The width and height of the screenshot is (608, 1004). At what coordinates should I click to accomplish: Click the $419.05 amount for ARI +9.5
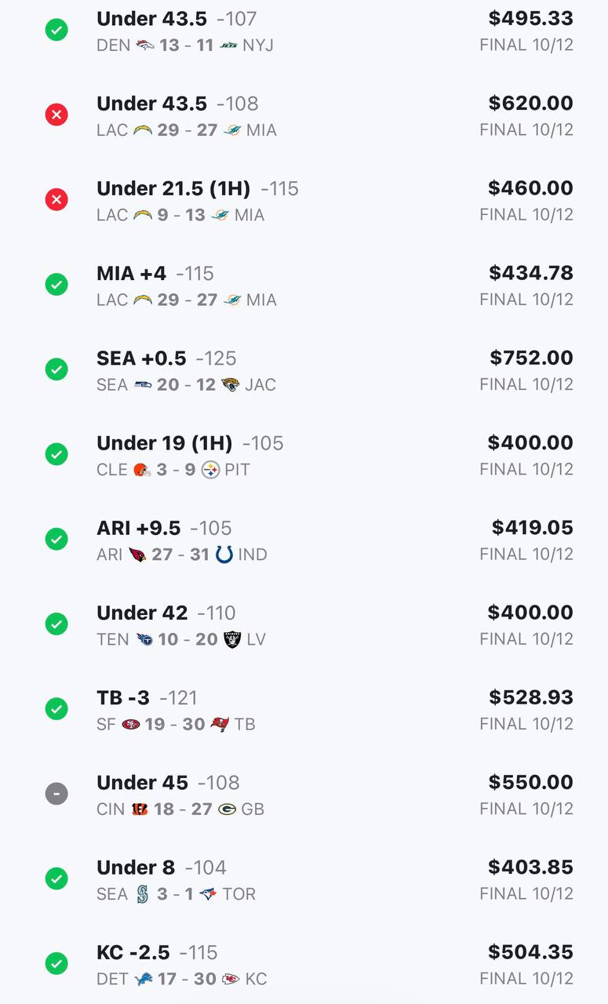click(x=532, y=528)
